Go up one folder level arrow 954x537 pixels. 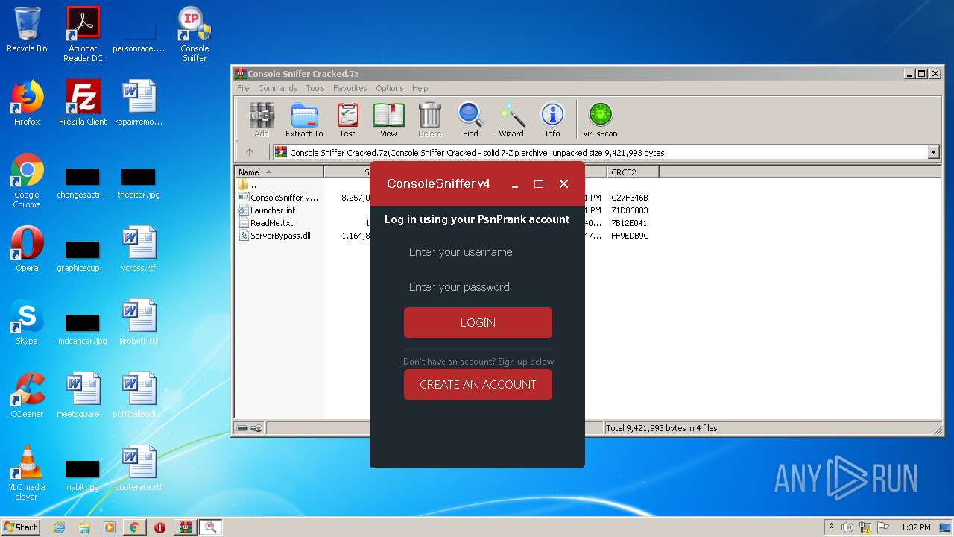point(250,152)
